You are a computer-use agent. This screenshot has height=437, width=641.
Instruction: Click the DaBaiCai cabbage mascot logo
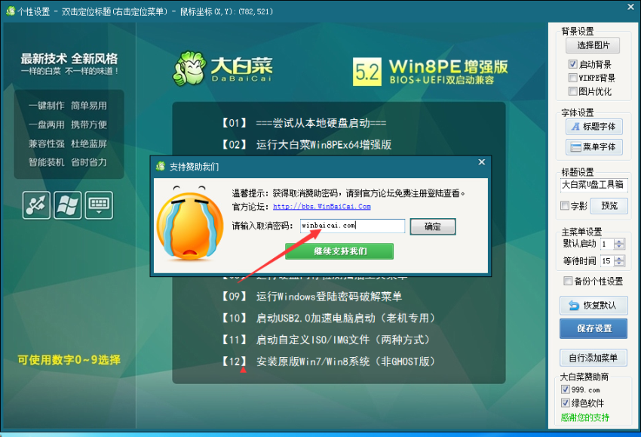(189, 68)
